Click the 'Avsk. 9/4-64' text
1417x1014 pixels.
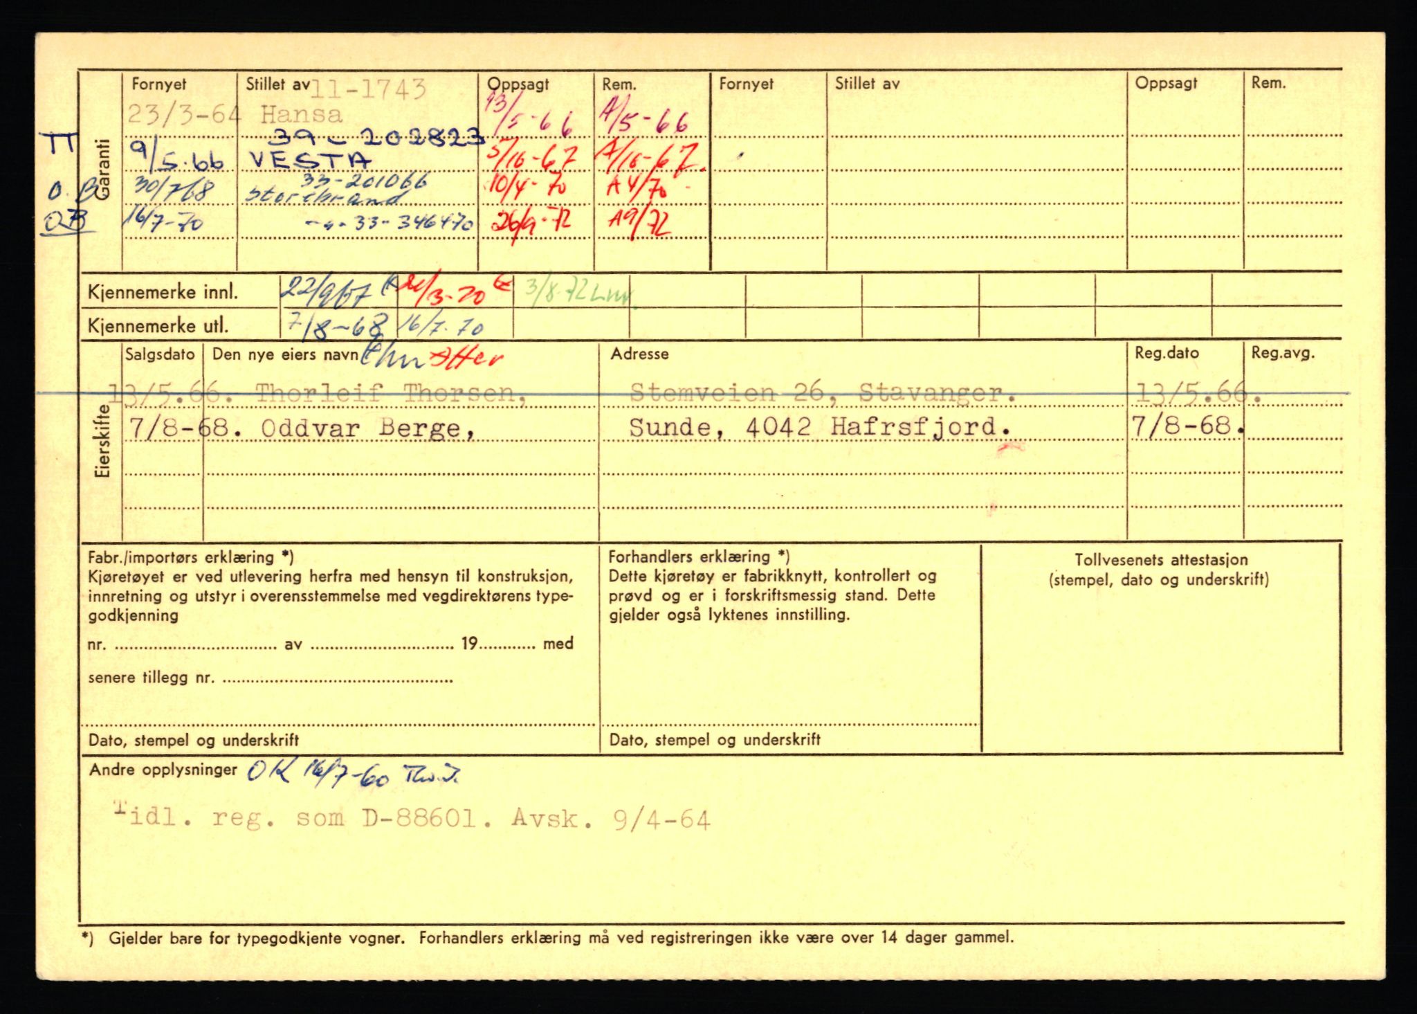click(610, 820)
